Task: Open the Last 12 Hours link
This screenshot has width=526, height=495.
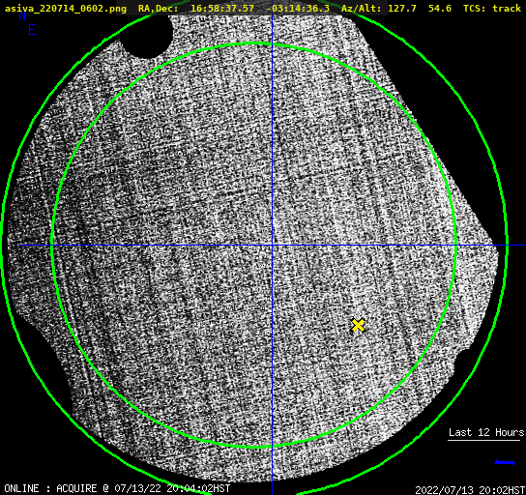Action: point(486,432)
